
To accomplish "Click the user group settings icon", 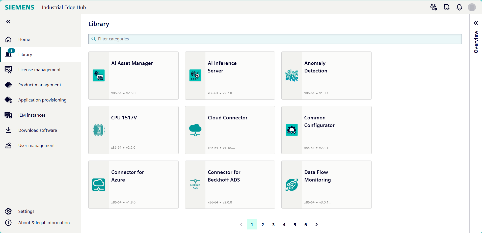I will coord(434,7).
